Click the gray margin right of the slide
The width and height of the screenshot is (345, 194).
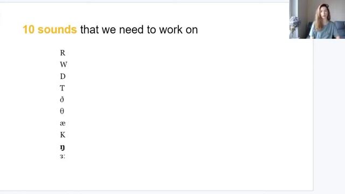click(x=329, y=114)
